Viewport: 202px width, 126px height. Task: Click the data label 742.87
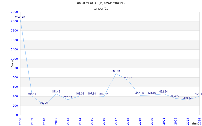(128, 78)
